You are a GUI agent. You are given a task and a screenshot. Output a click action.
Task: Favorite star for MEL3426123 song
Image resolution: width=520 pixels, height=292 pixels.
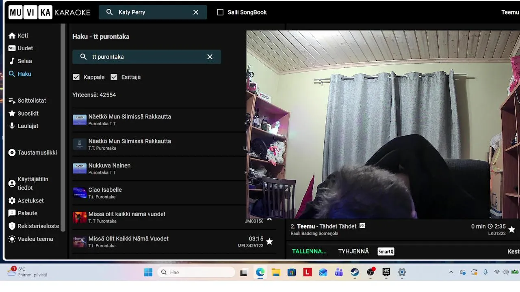pyautogui.click(x=269, y=242)
